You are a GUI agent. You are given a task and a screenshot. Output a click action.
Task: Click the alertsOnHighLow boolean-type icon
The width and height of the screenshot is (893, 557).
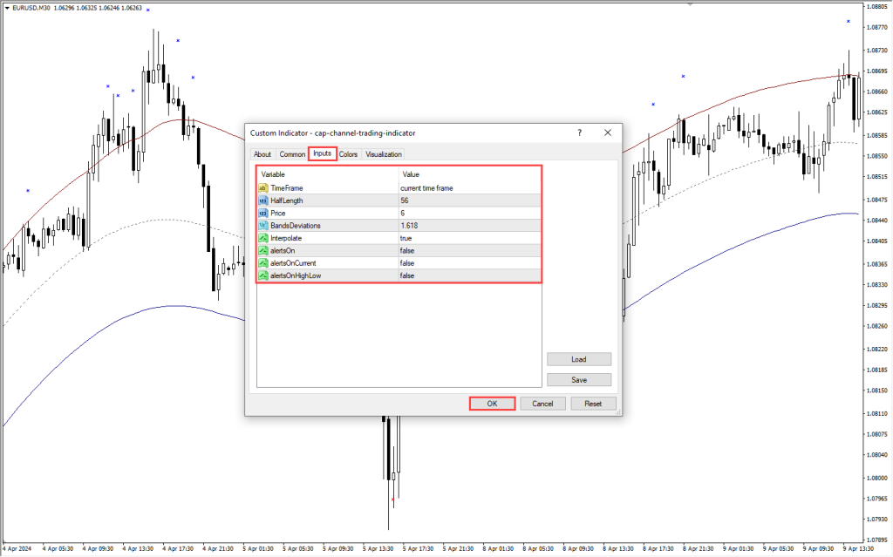coord(263,275)
